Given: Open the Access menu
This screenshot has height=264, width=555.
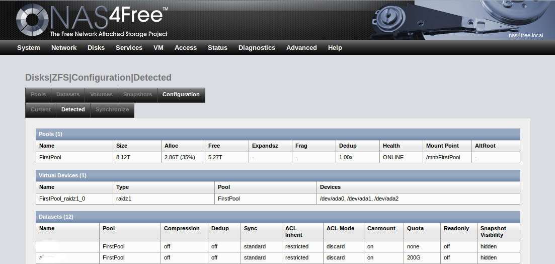Looking at the screenshot, I should 186,48.
